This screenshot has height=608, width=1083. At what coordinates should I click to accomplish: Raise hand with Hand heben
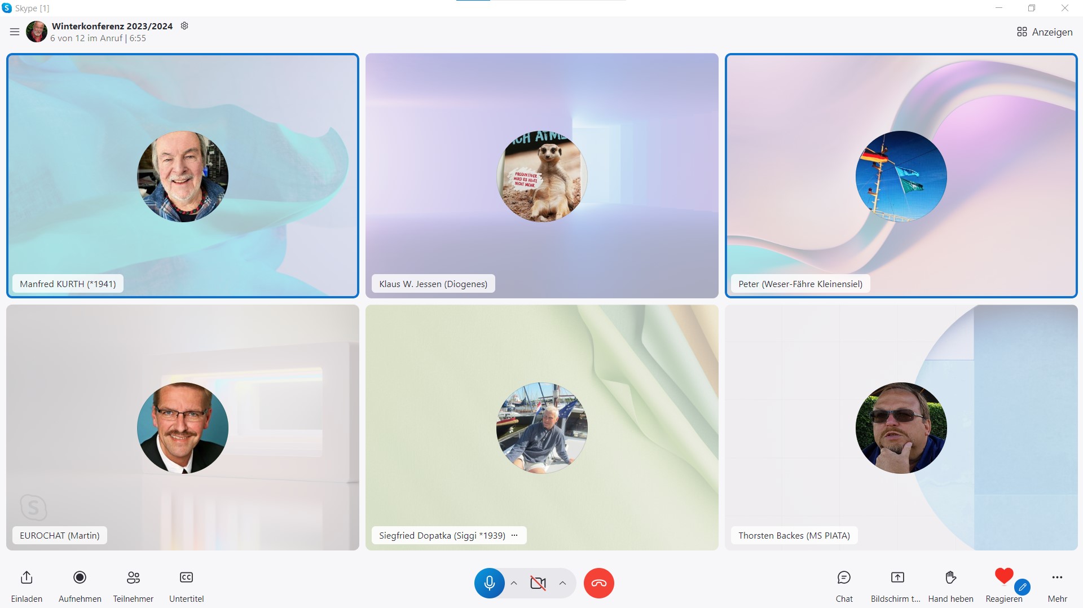[x=950, y=578]
